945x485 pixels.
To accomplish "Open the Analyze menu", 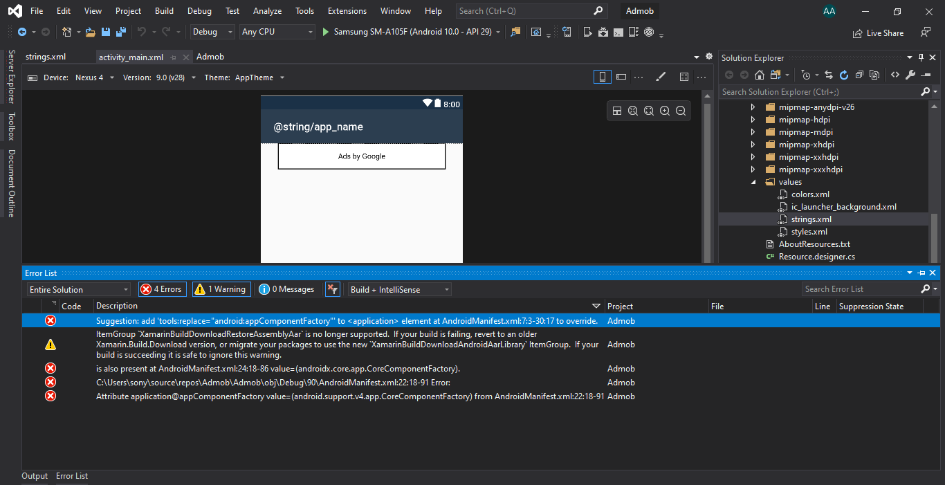I will 267,11.
